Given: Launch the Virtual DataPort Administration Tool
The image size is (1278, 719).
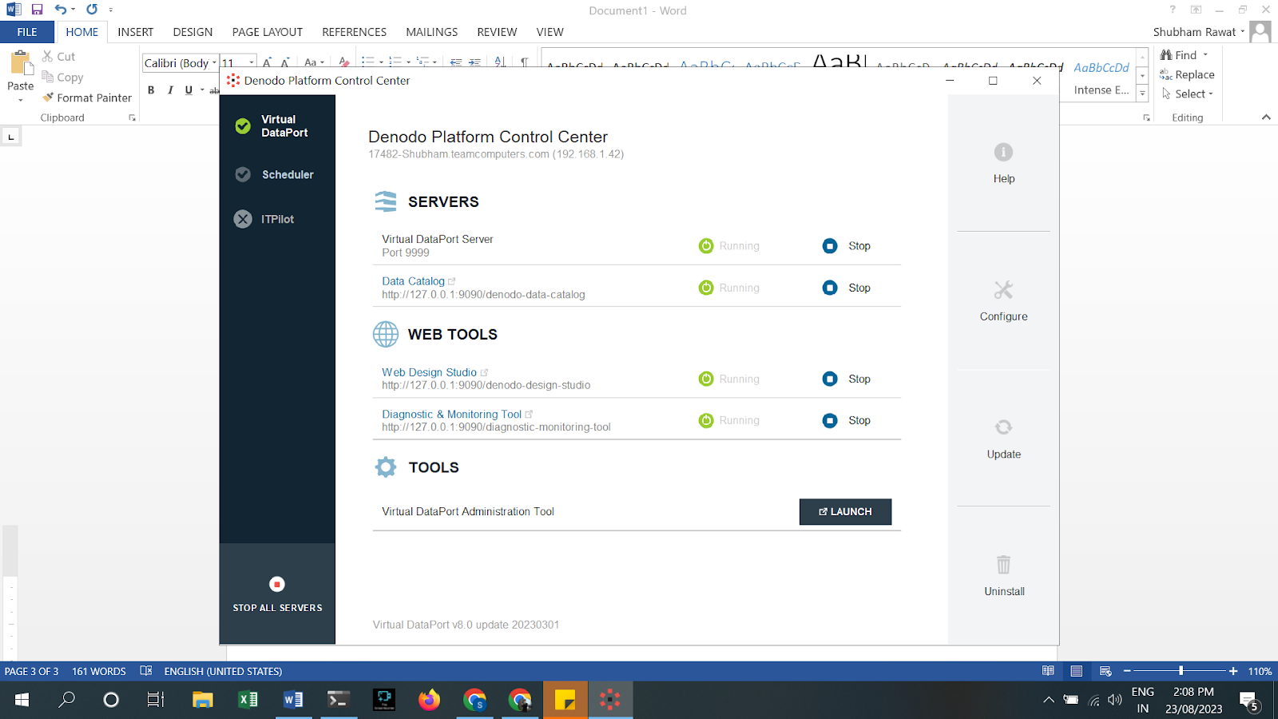Looking at the screenshot, I should (x=845, y=512).
